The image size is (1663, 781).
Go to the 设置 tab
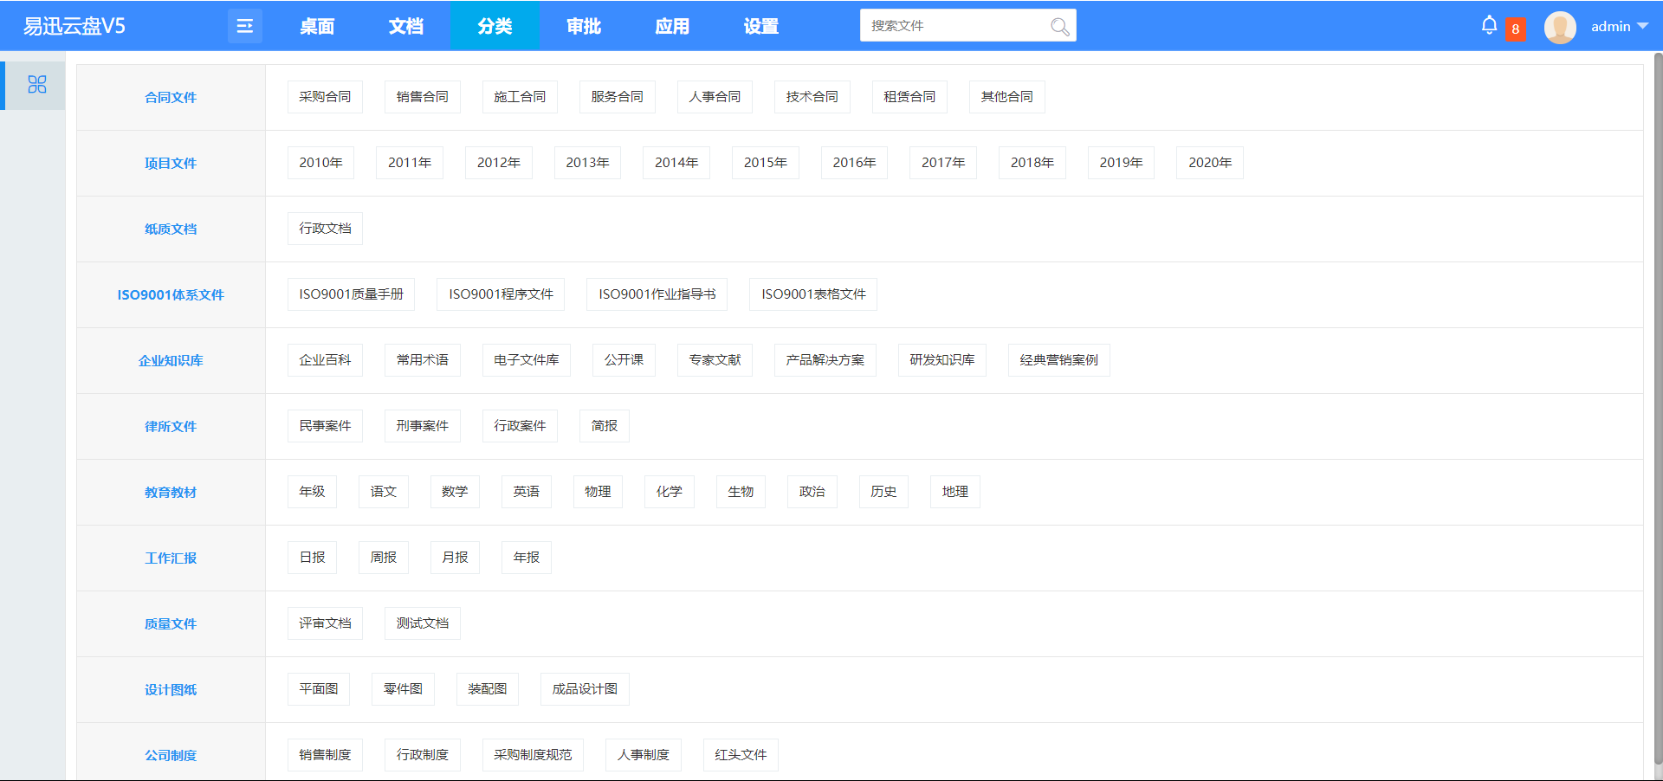pyautogui.click(x=760, y=26)
